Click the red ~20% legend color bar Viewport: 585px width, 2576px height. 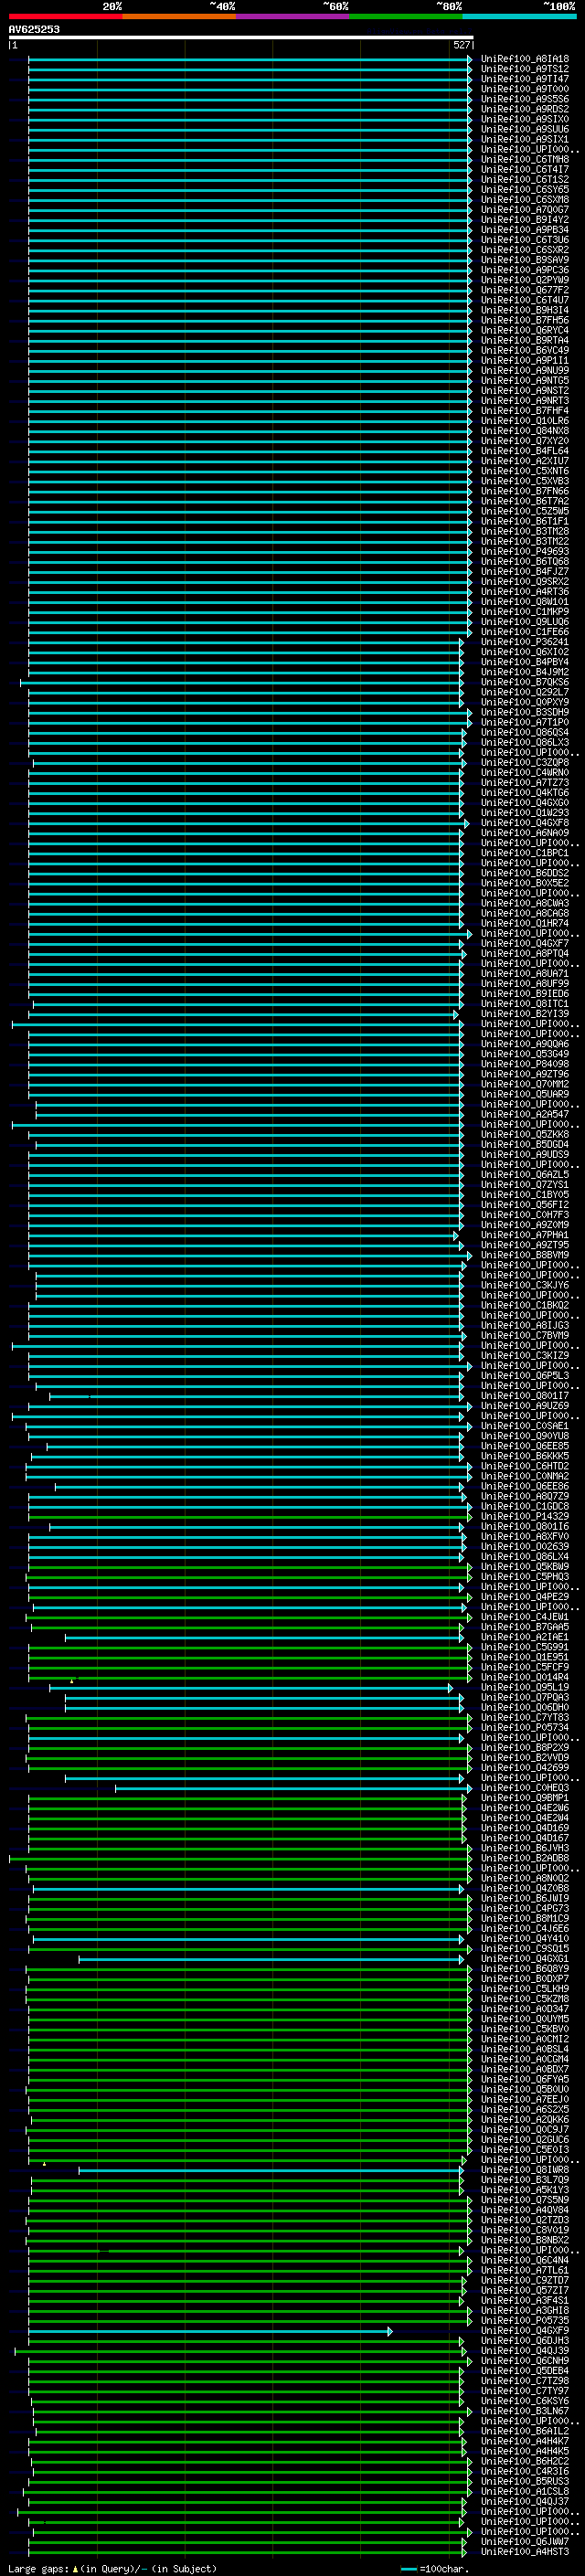click(65, 16)
